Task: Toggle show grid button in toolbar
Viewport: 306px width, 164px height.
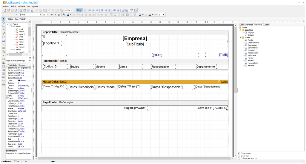Action: [x=78, y=10]
